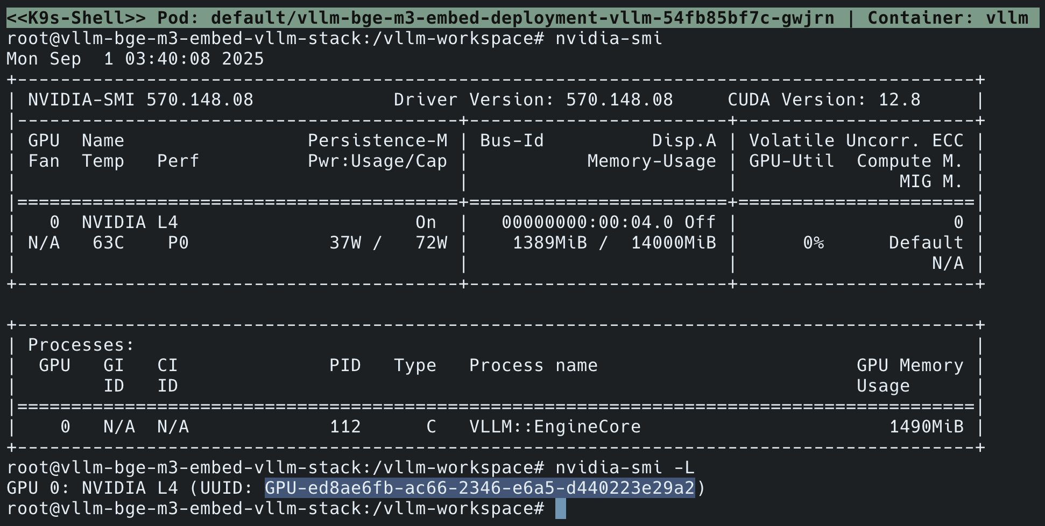Screen dimensions: 1045x526
Task: Click the 'Memory-Usage' header
Action: (x=652, y=161)
